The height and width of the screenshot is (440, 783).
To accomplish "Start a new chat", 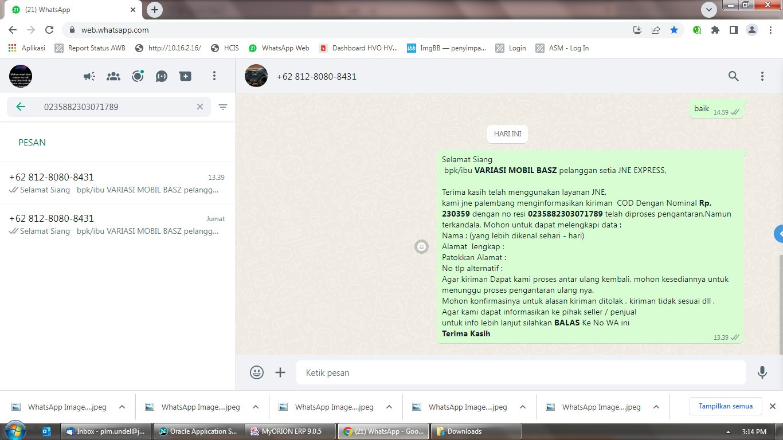I will click(185, 76).
